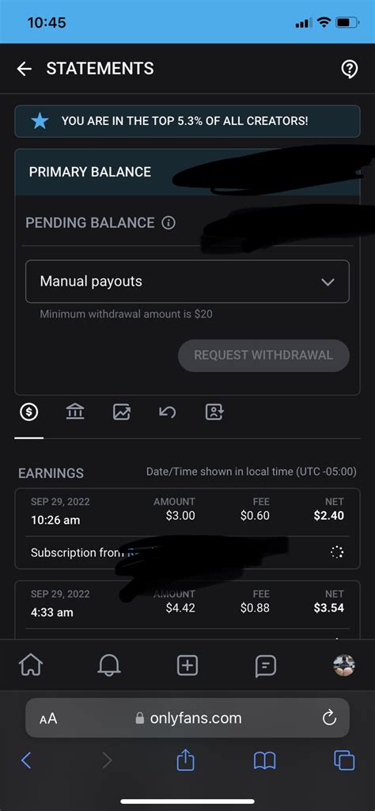This screenshot has width=375, height=811.
Task: Open Safari text size AA menu
Action: point(48,719)
